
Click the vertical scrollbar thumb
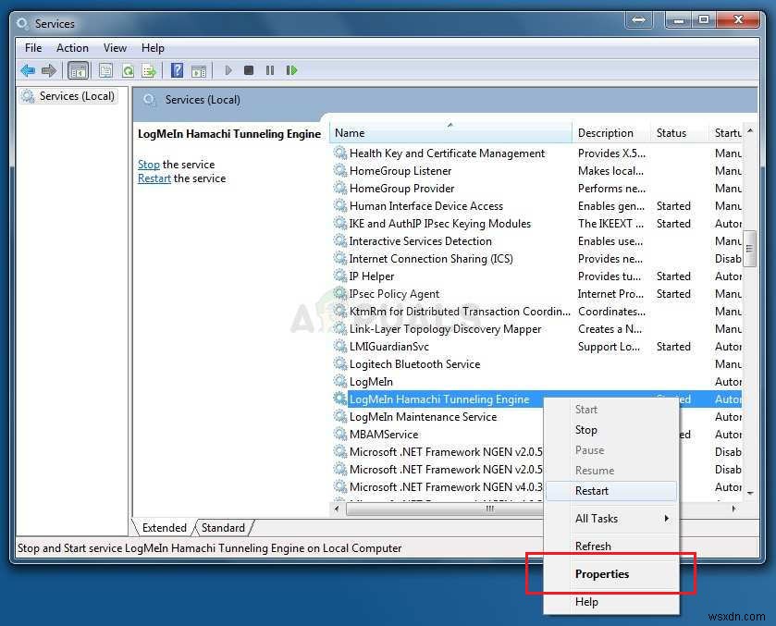[750, 249]
